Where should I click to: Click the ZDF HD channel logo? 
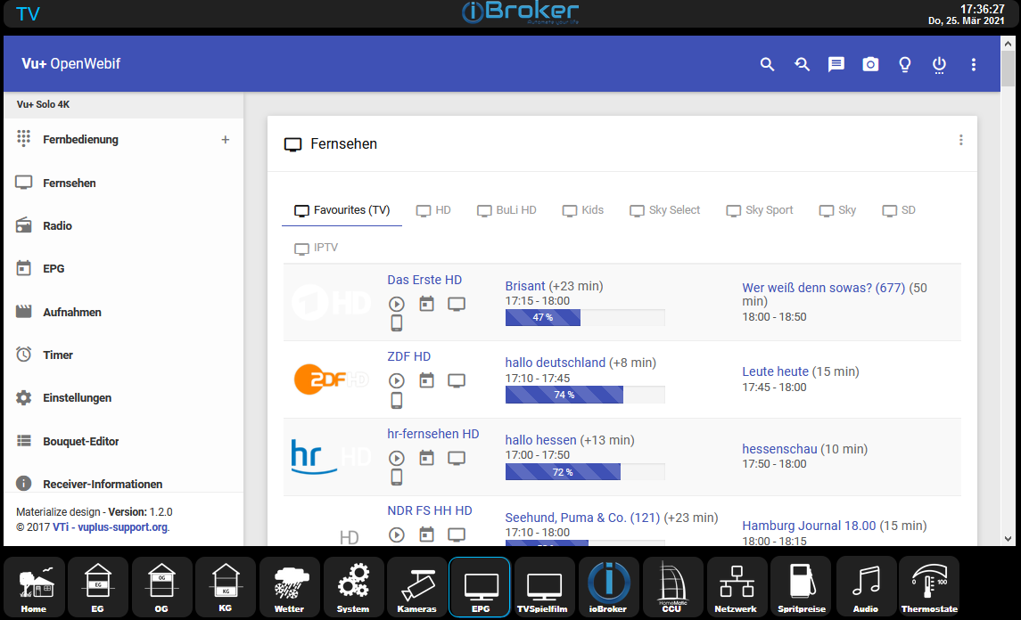coord(332,380)
